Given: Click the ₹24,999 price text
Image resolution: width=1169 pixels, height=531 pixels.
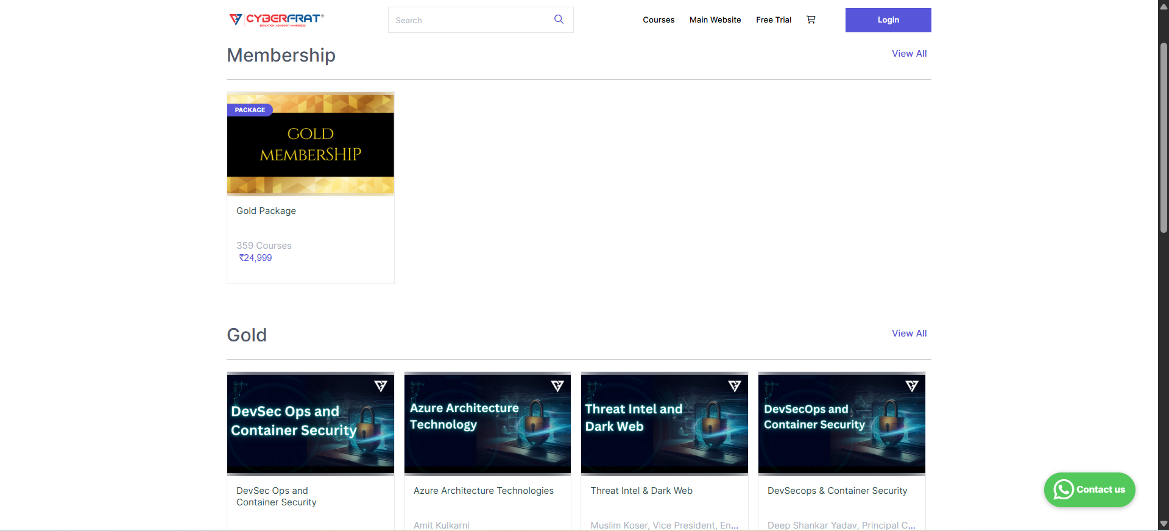Looking at the screenshot, I should coord(255,258).
